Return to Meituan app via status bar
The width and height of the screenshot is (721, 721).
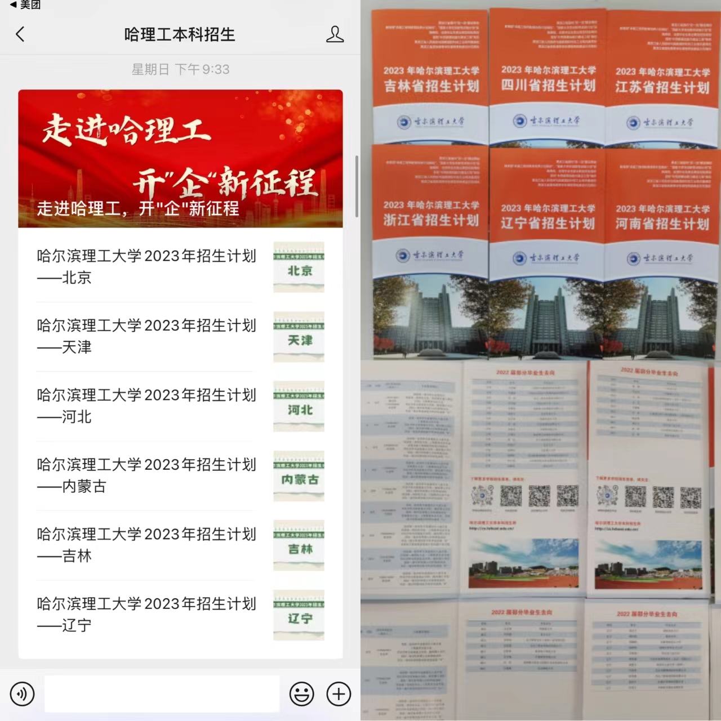pyautogui.click(x=25, y=5)
